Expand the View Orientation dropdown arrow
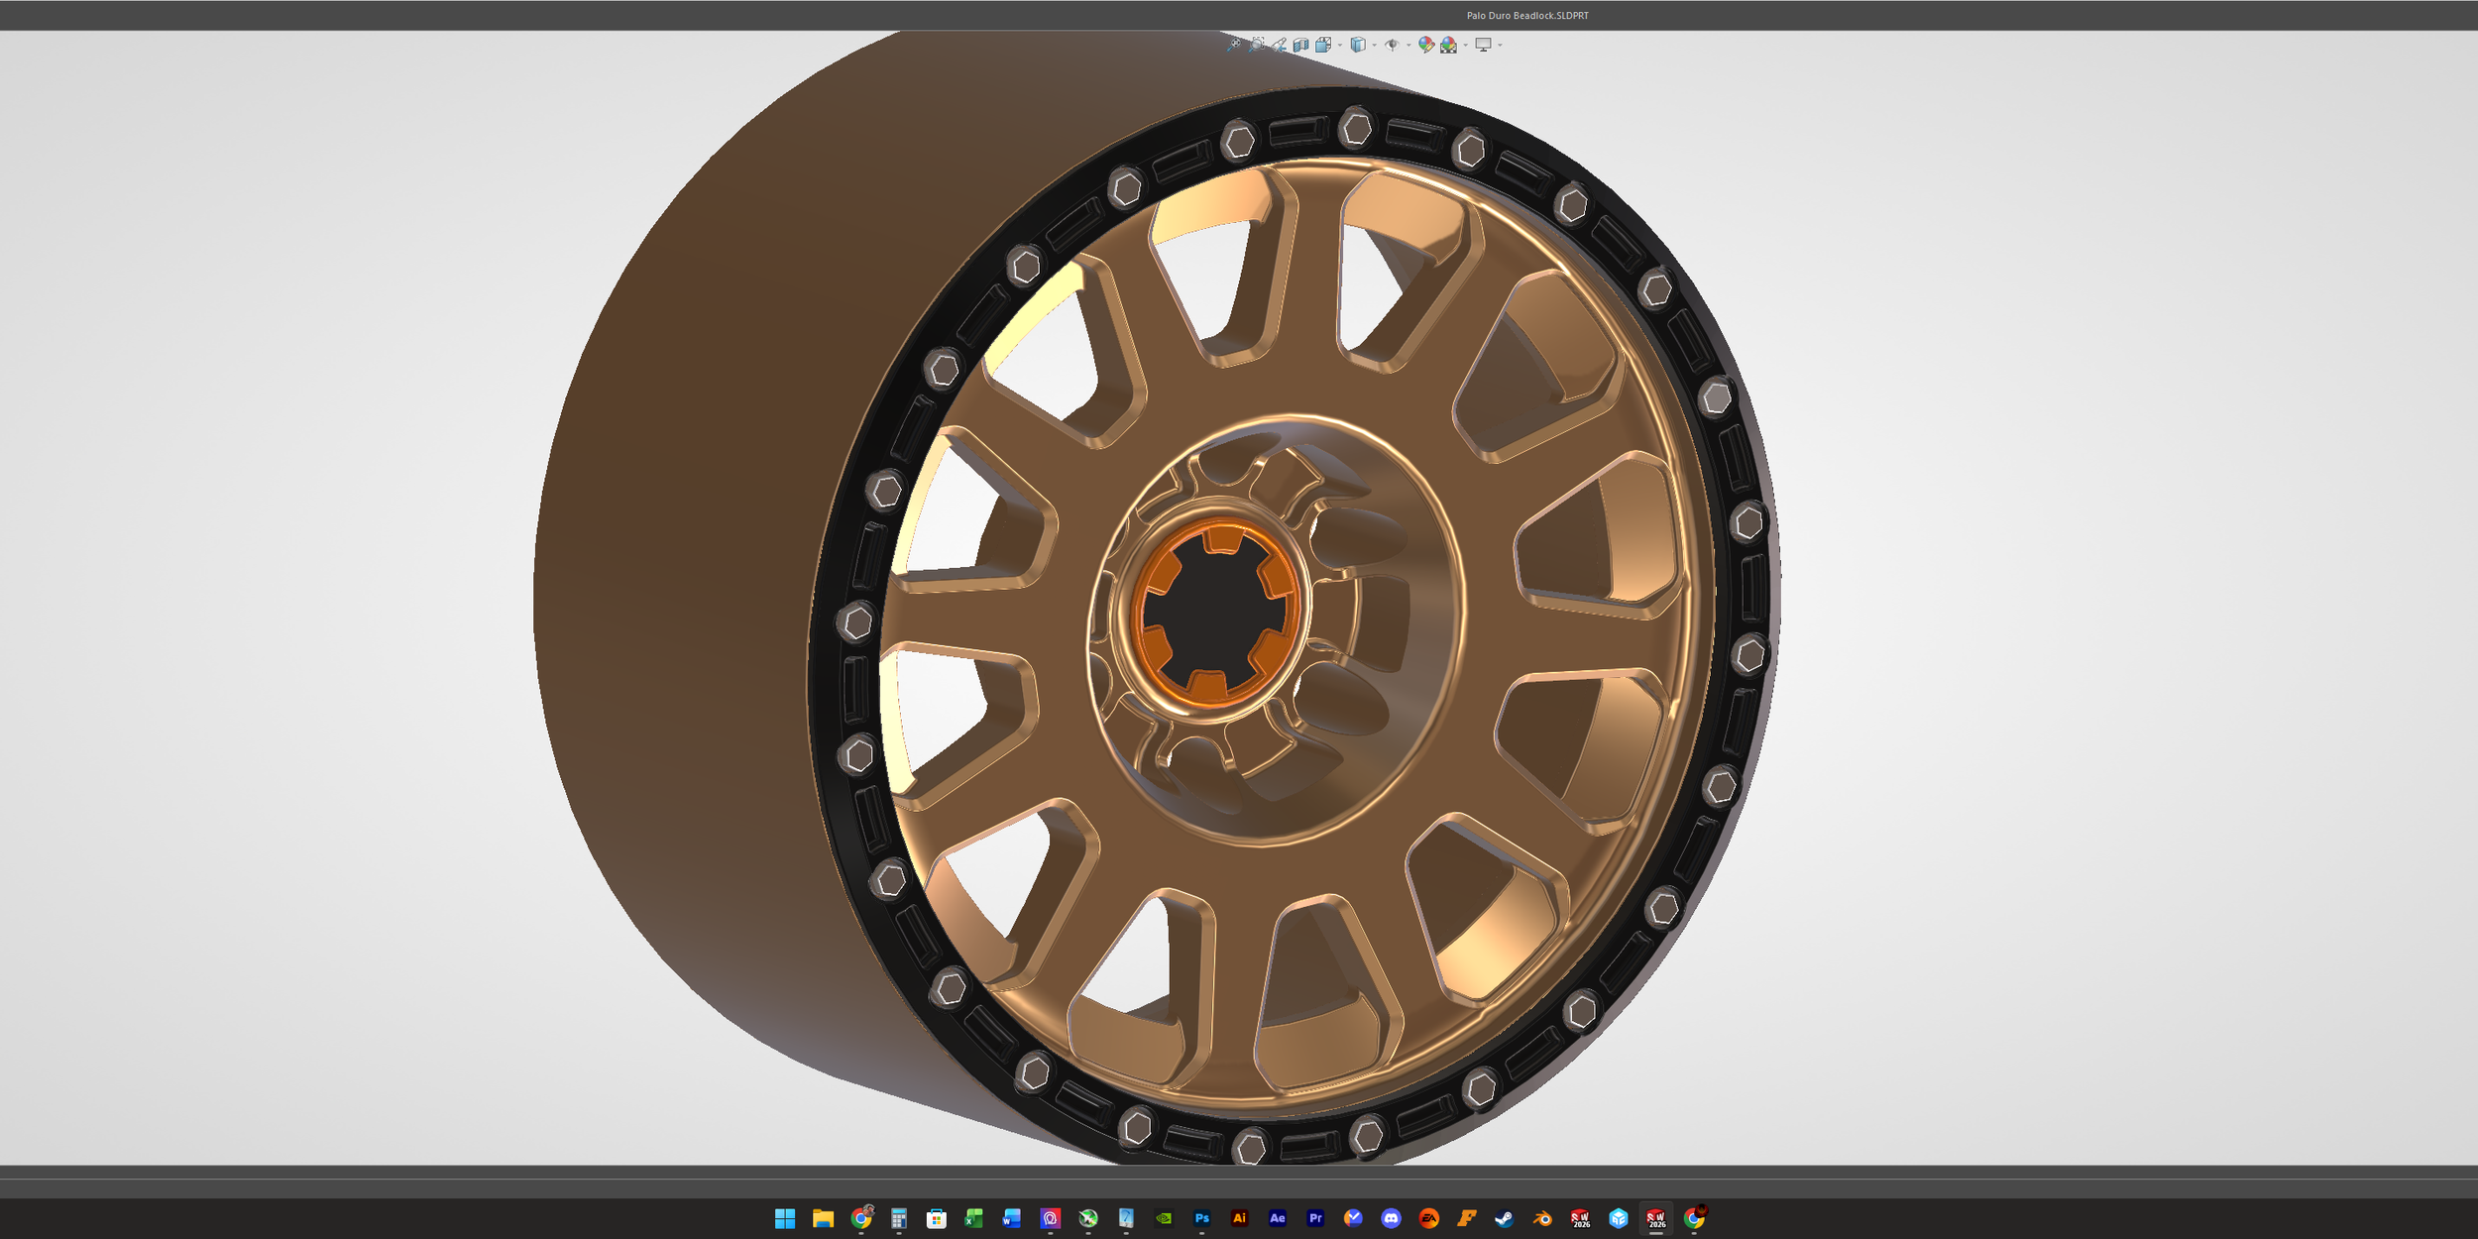Screen dimensions: 2478x1239 (x=1340, y=45)
